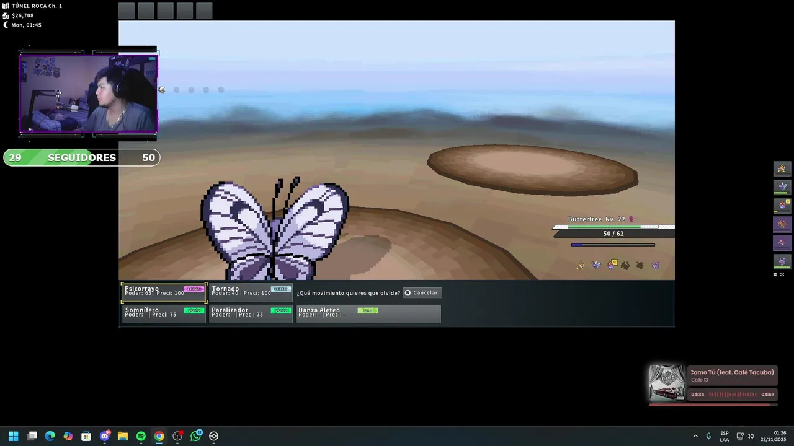Select the first party slot in right sidebar
Viewport: 794px width, 446px height.
pos(782,168)
